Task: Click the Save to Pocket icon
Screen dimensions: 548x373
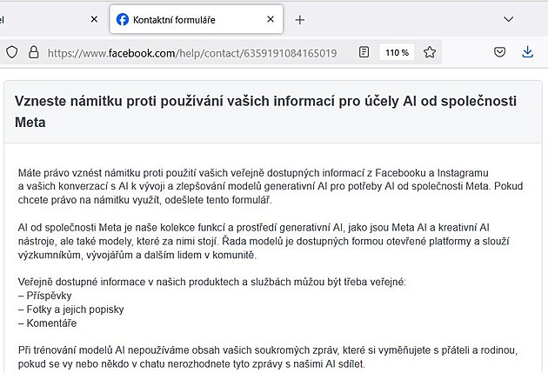Action: [499, 52]
